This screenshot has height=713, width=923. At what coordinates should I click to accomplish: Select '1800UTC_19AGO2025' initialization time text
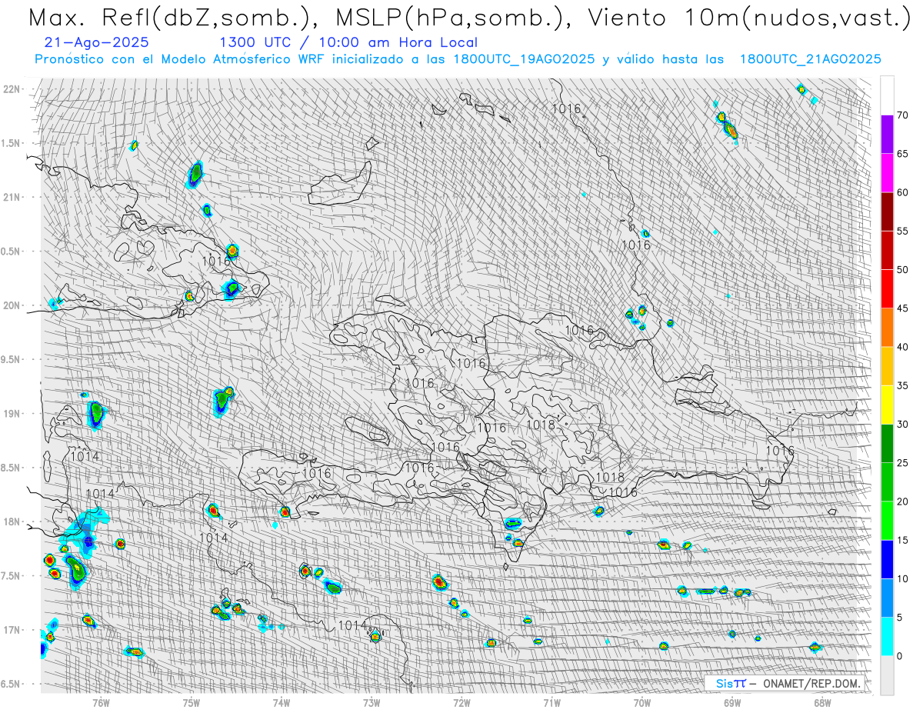[524, 59]
